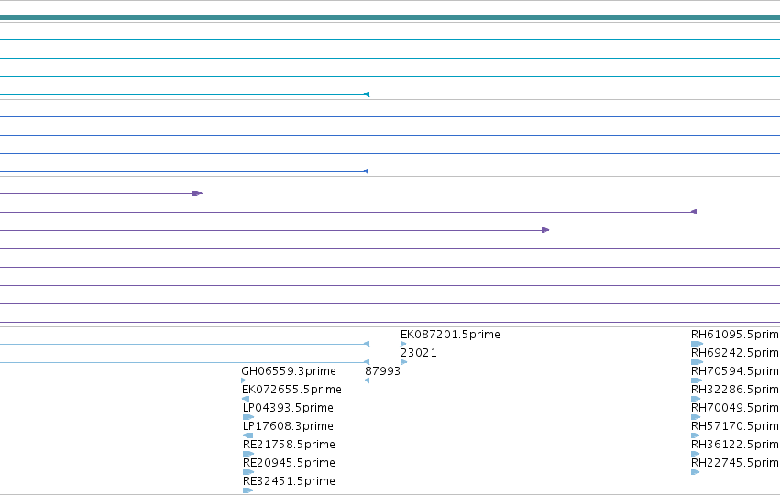This screenshot has height=495, width=780.
Task: Click the RE32451.5prime label
Action: click(x=289, y=481)
